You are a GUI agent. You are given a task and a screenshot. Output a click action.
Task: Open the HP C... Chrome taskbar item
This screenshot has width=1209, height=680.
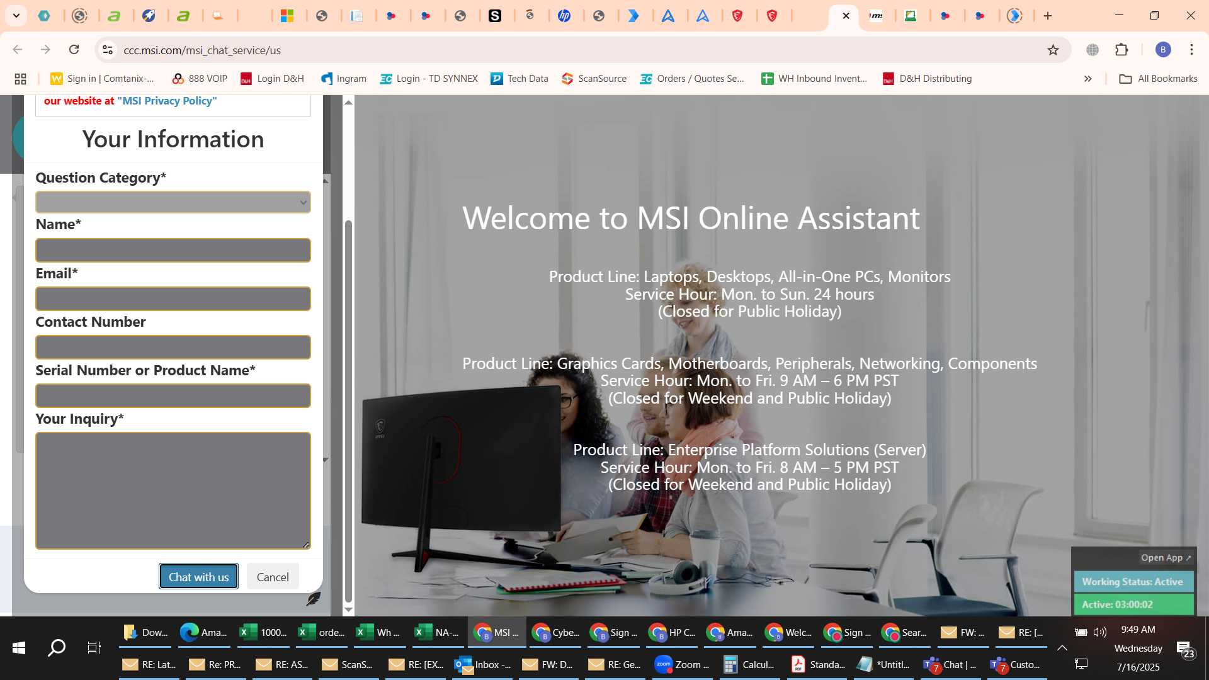[672, 632]
